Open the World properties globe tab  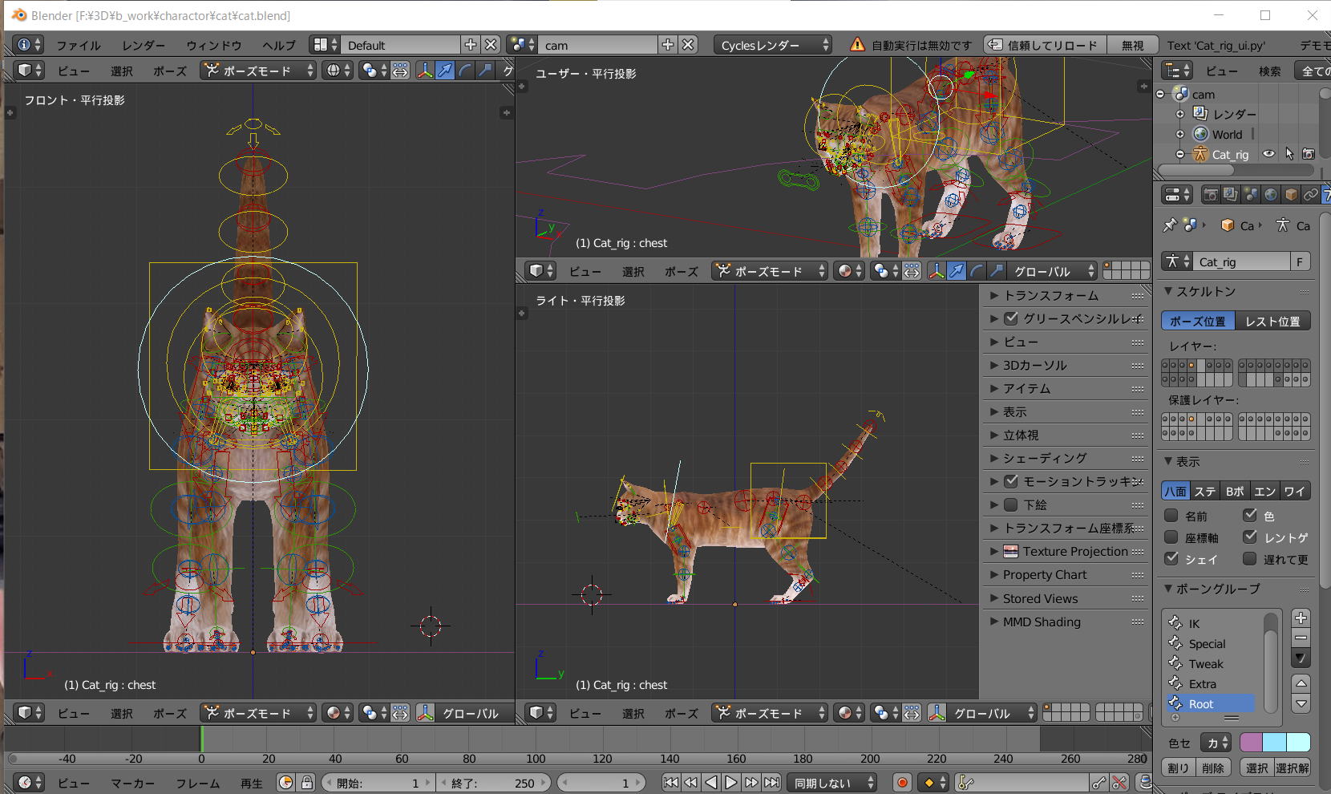(1271, 195)
